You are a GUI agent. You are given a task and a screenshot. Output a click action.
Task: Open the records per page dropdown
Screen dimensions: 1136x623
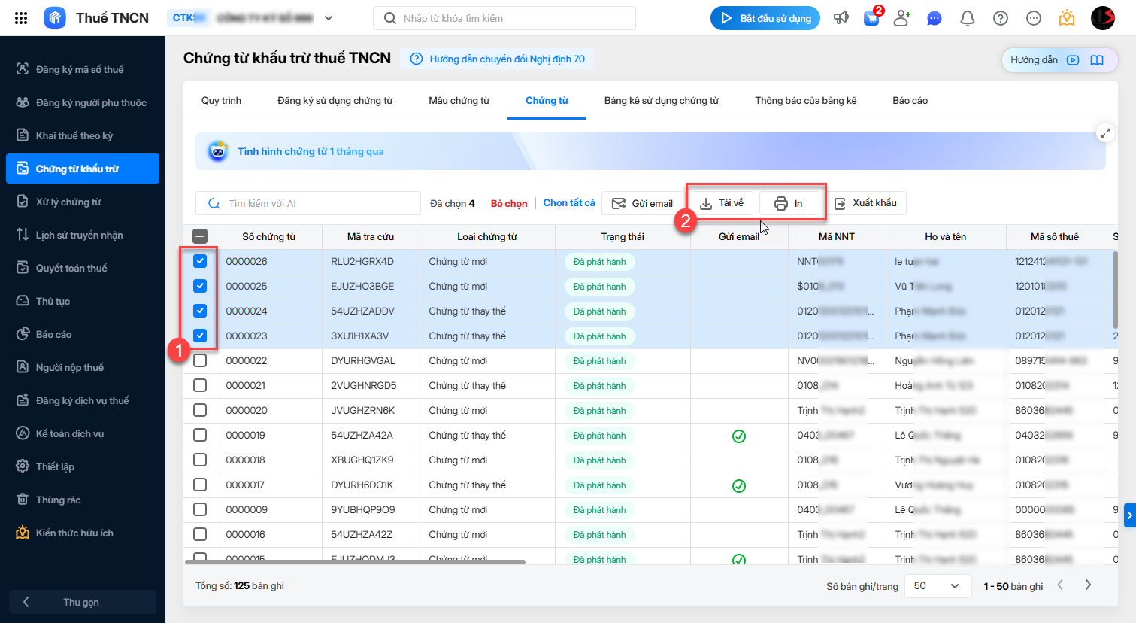pyautogui.click(x=936, y=586)
